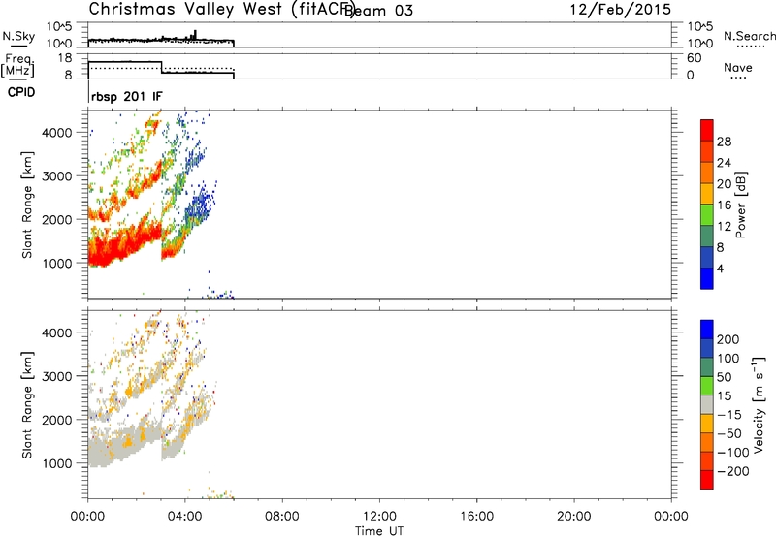Click the "4000" range tick of the power panel
Image resolution: width=776 pixels, height=537 pixels.
[x=57, y=133]
